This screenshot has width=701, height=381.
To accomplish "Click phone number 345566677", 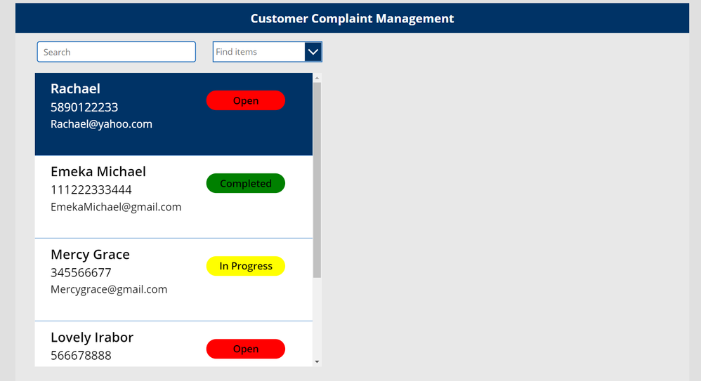I will point(81,272).
